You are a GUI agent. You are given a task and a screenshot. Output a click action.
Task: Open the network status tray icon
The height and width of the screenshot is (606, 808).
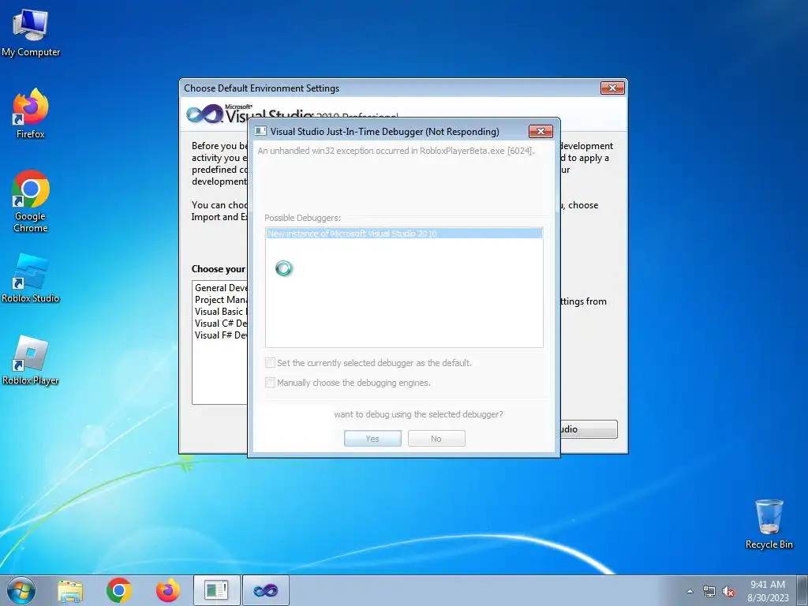click(x=709, y=591)
